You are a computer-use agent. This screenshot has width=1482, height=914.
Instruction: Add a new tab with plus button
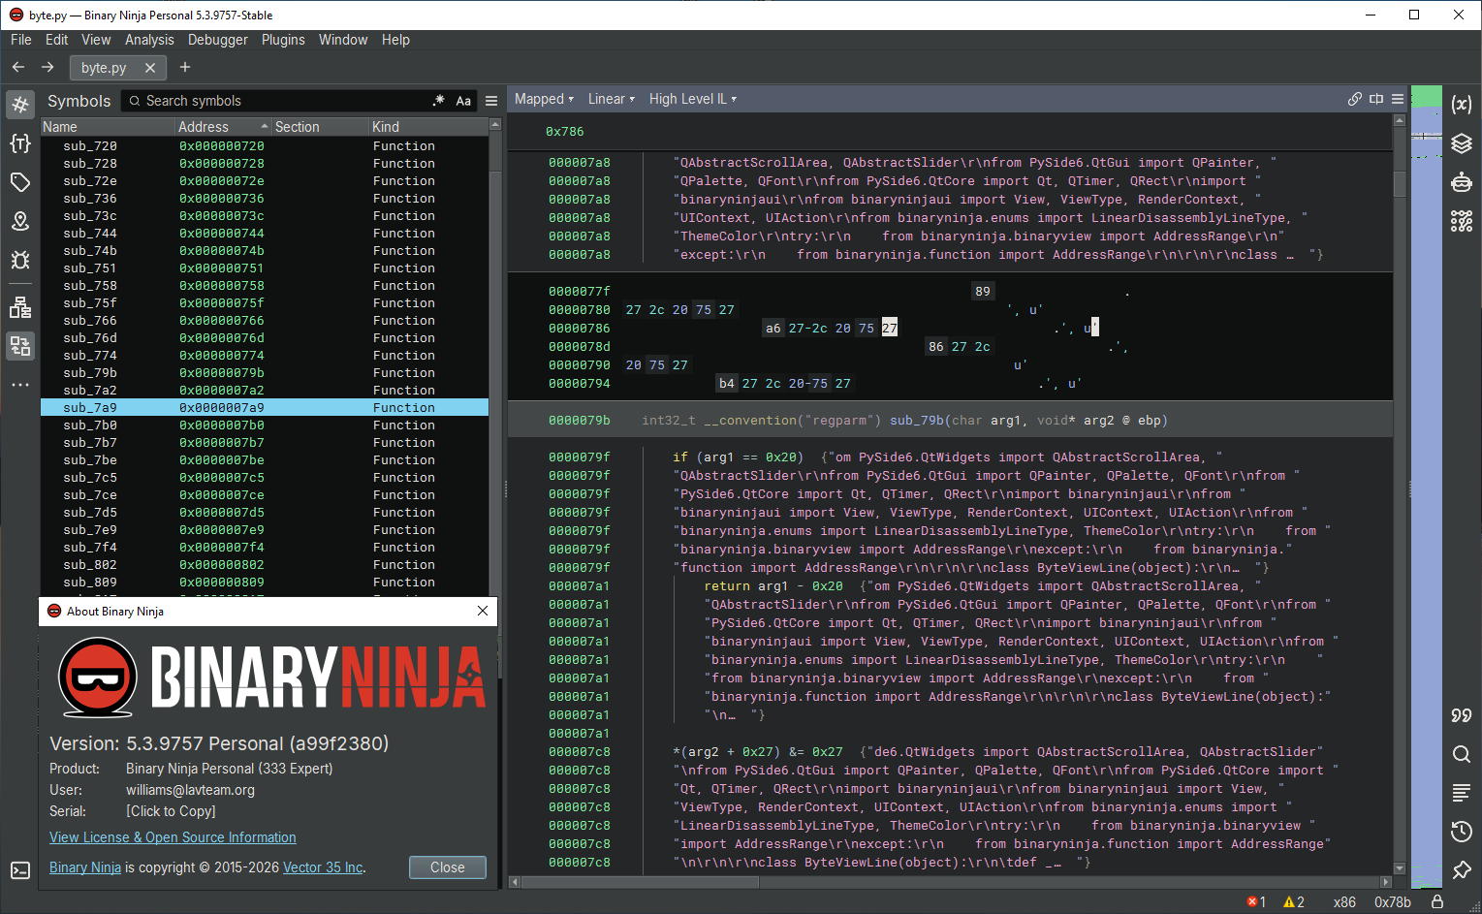pyautogui.click(x=185, y=67)
